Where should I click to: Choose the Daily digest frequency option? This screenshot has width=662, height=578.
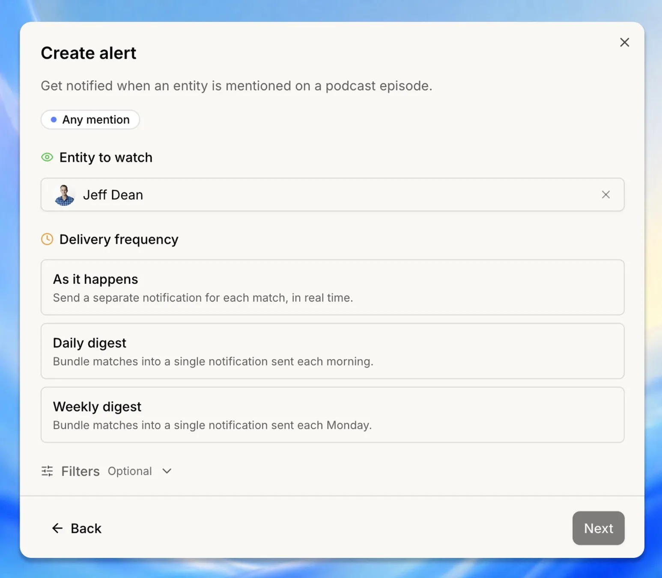tap(332, 351)
